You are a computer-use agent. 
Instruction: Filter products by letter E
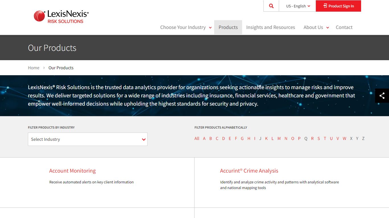coord(230,139)
